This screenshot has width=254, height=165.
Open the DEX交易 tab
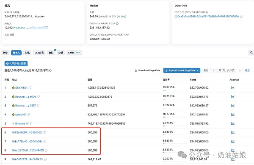pos(39,53)
